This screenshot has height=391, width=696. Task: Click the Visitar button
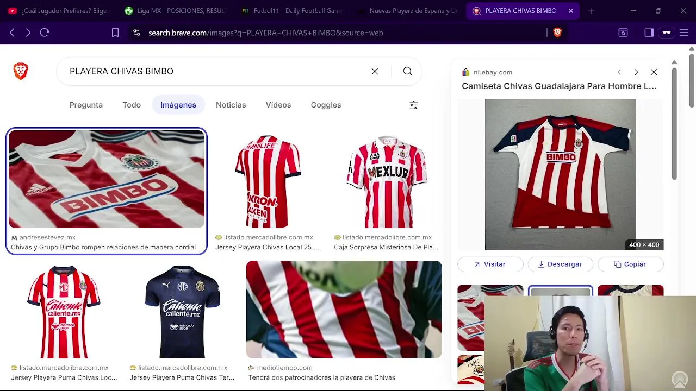[490, 264]
